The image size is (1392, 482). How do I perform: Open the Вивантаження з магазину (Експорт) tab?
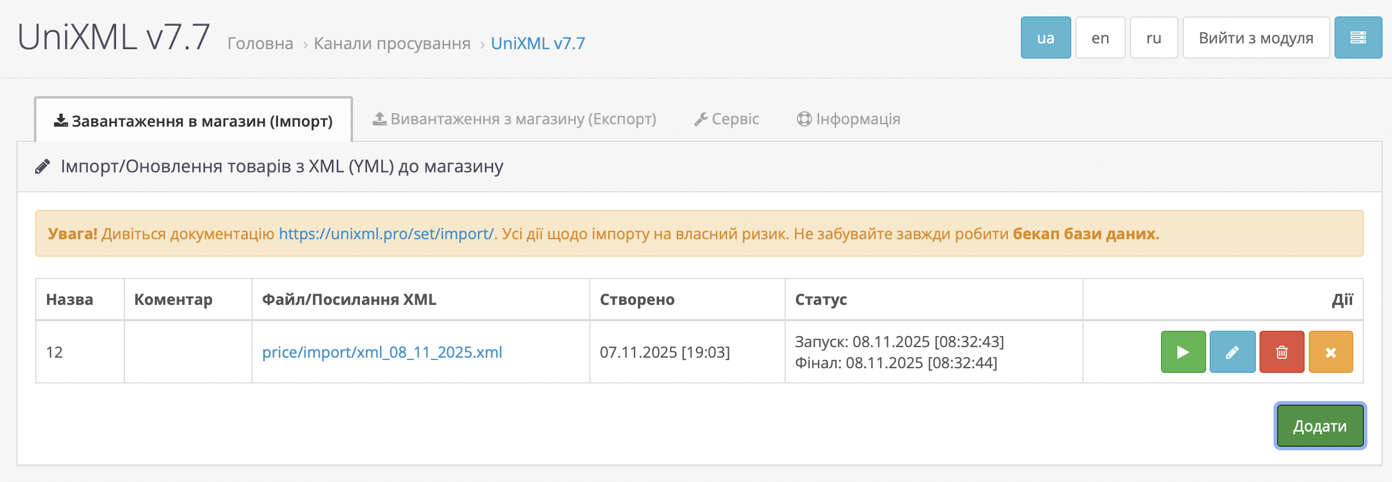coord(514,119)
